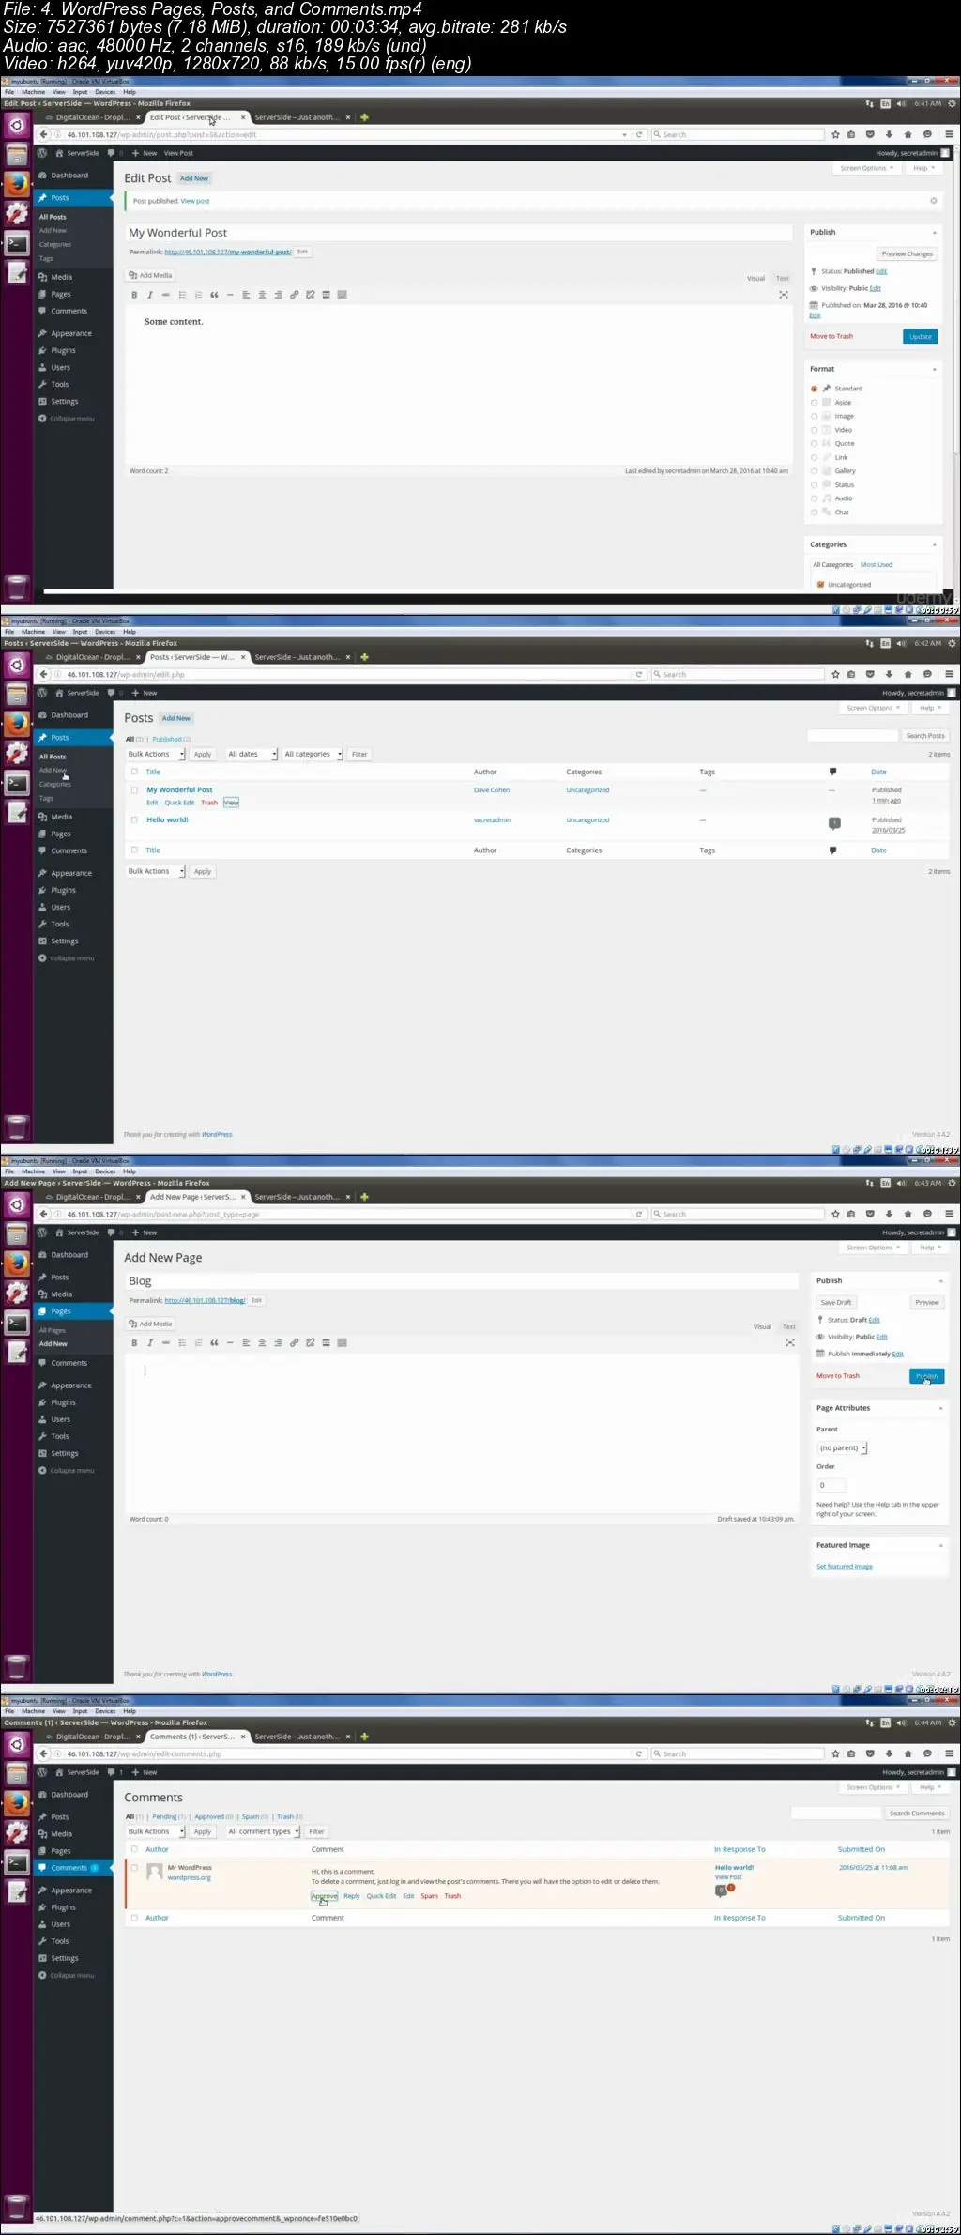The image size is (961, 2235).
Task: Click WordPress logo in Comments frame admin bar
Action: pos(42,1771)
